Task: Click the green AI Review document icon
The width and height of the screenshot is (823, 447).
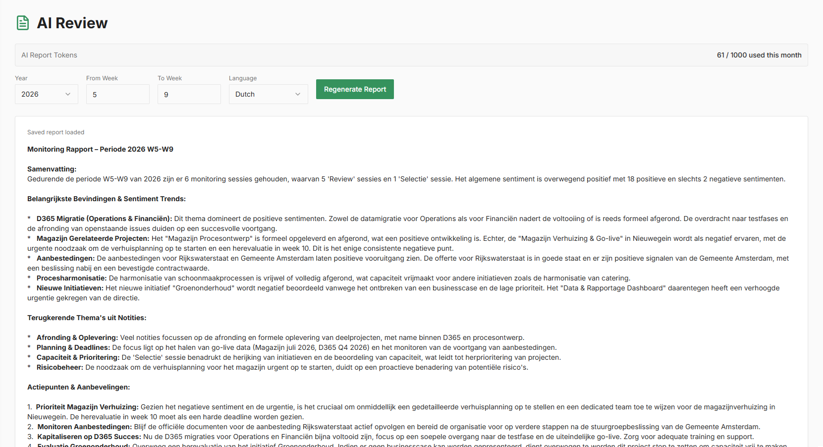Action: (x=22, y=23)
